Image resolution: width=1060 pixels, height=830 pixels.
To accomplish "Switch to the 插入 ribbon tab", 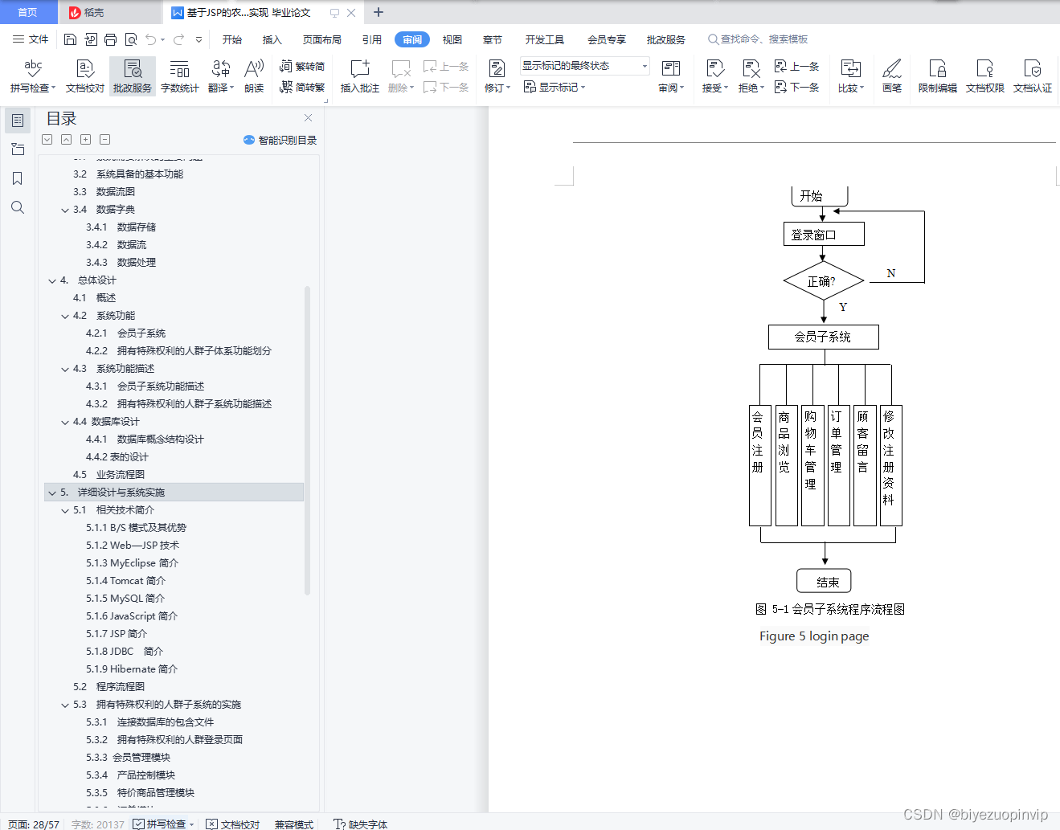I will [x=272, y=39].
